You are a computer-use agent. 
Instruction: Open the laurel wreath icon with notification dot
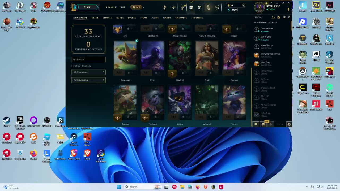[x=182, y=7]
